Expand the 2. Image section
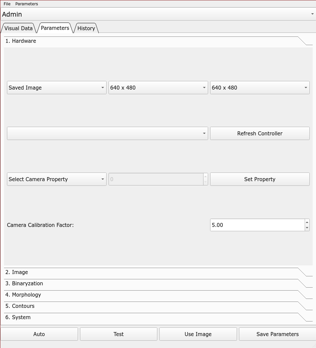 [x=158, y=272]
